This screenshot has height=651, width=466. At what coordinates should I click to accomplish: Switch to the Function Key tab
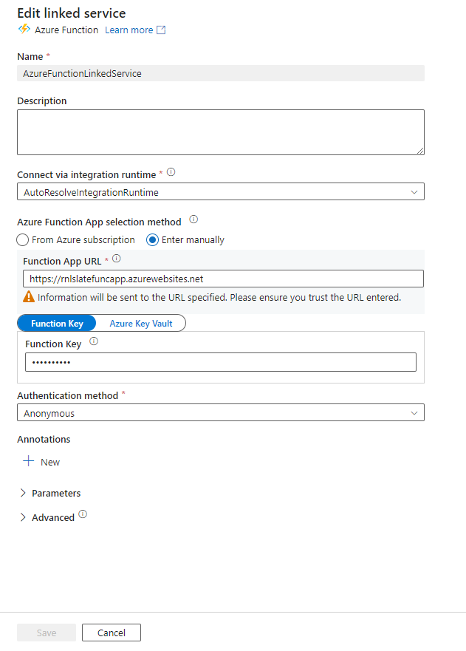click(57, 323)
